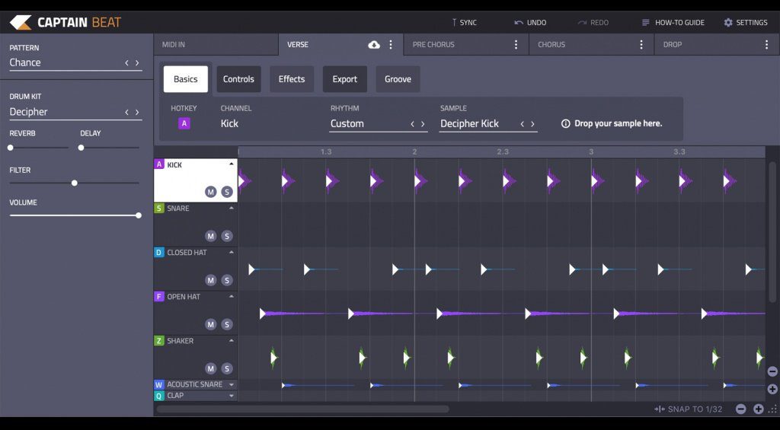Open Settings with the gear icon
Image resolution: width=780 pixels, height=430 pixels.
728,22
